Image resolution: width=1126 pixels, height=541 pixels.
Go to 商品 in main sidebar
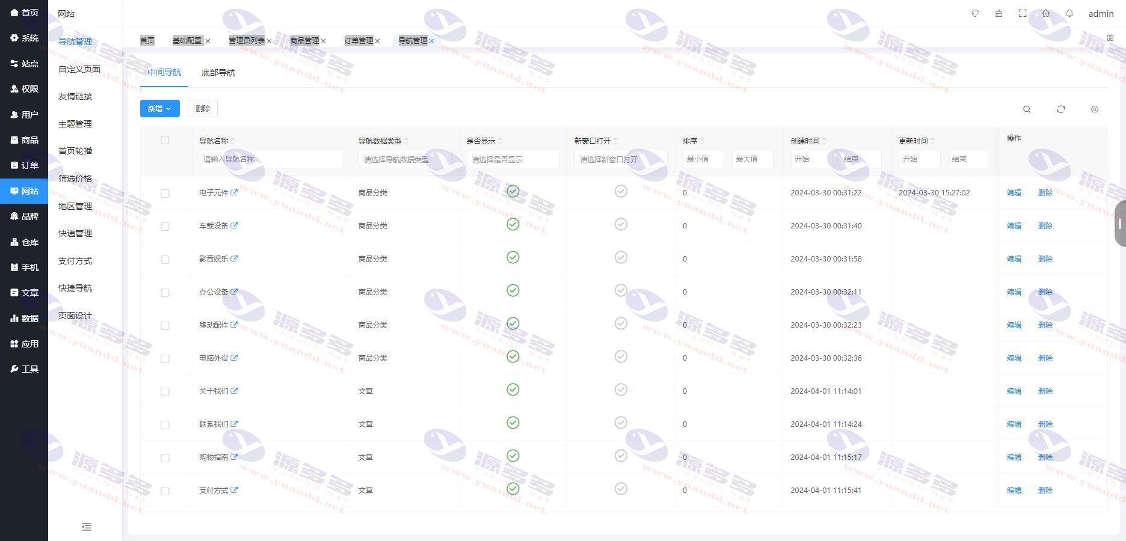click(24, 139)
